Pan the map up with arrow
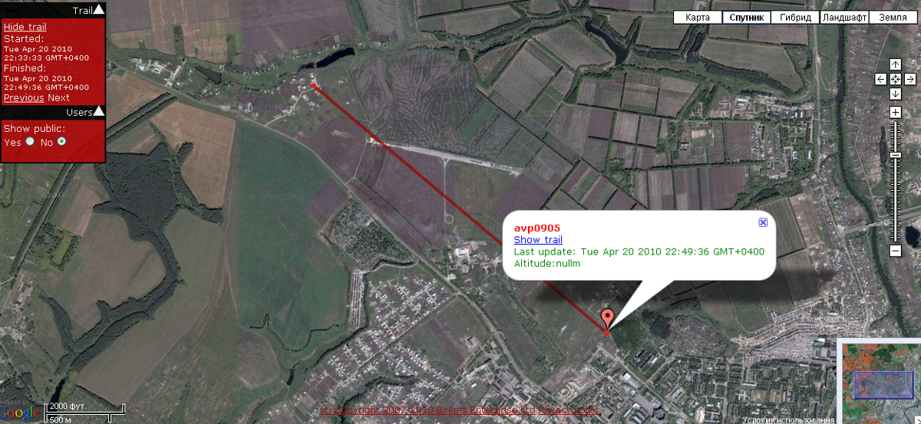Viewport: 921px width, 424px height. click(x=895, y=64)
